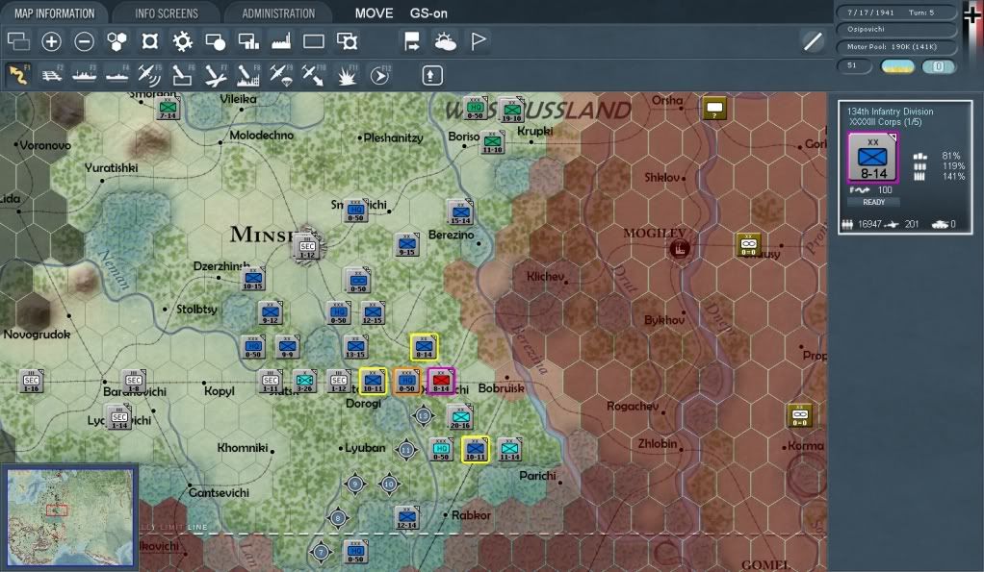Select the 12-14 unit near Rabkor
Viewport: 984px width, 572px height.
pyautogui.click(x=406, y=517)
